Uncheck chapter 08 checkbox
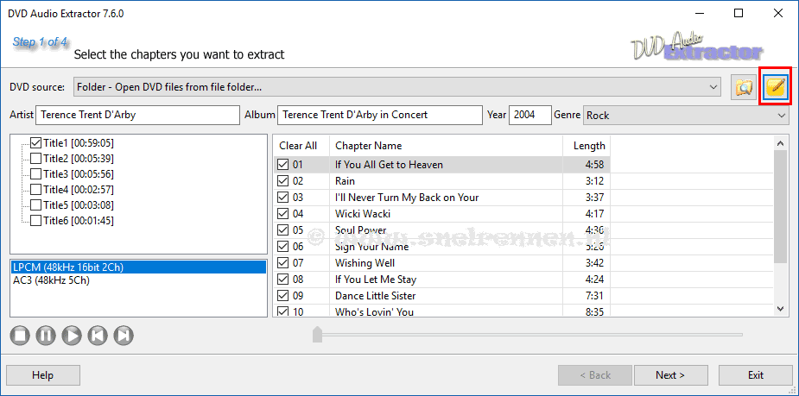Screen dimensions: 799x396 tap(282, 280)
